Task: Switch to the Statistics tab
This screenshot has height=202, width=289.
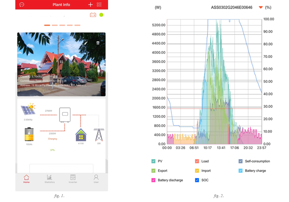Action: (50, 179)
